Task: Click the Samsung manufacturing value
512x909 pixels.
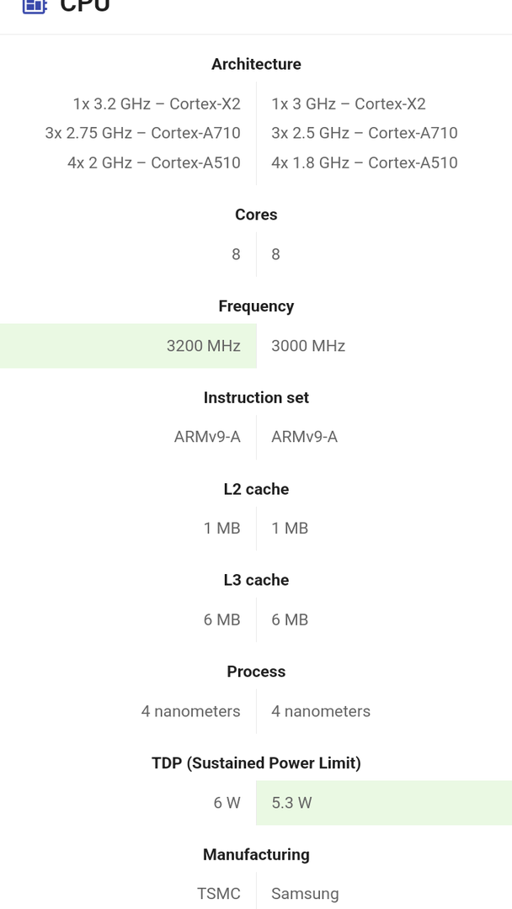Action: point(305,894)
